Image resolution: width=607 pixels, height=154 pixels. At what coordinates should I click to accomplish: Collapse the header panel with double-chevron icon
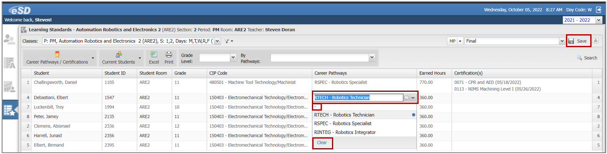click(596, 41)
